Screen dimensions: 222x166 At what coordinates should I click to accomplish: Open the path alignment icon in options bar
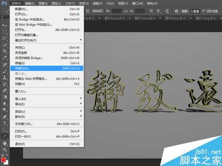[x=159, y=11]
